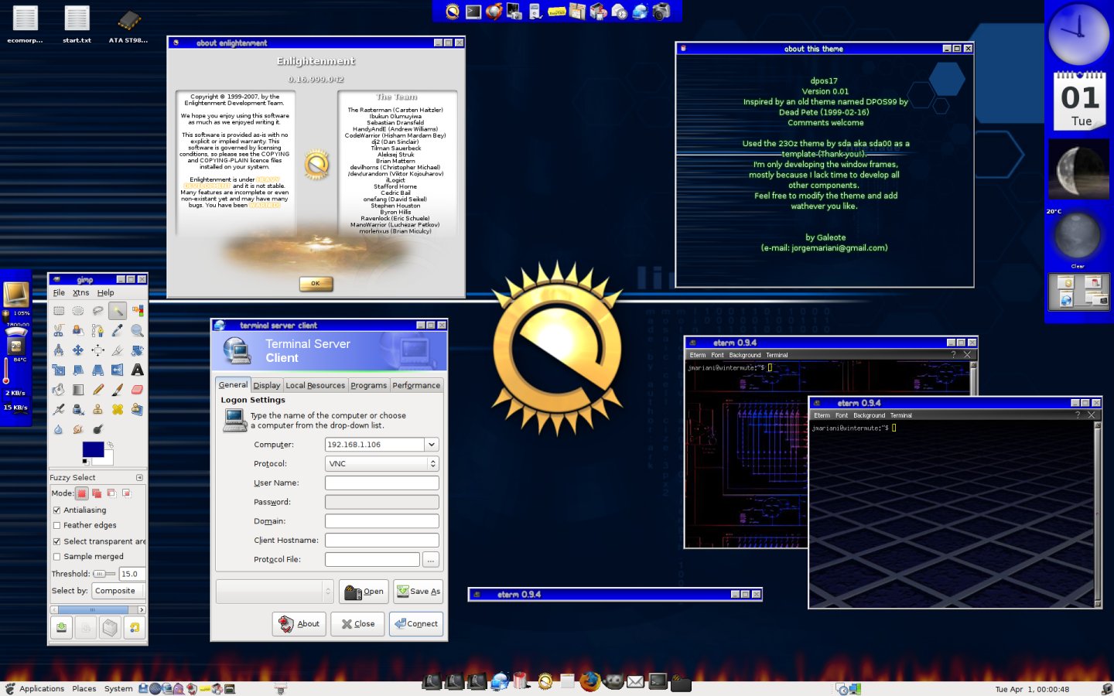The image size is (1114, 696).
Task: Choose Replace selection mode in Fuzzy Select
Action: pyautogui.click(x=82, y=493)
